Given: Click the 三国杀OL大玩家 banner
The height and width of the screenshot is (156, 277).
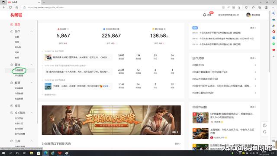Looking at the screenshot, I should (111, 120).
